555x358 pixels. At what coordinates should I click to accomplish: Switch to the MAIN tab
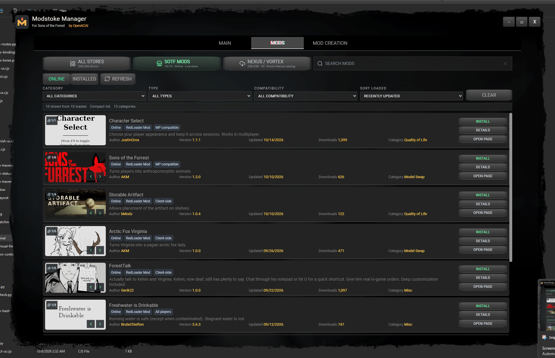(225, 43)
